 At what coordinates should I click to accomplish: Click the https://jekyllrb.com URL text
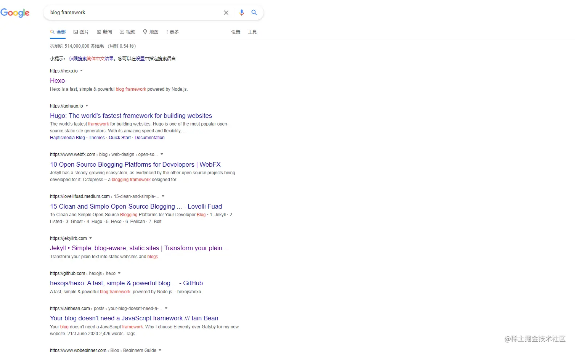tap(68, 238)
